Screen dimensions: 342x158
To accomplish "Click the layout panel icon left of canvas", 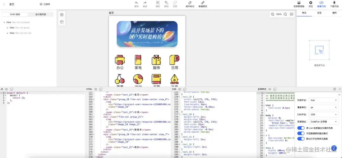I will coord(62,22).
